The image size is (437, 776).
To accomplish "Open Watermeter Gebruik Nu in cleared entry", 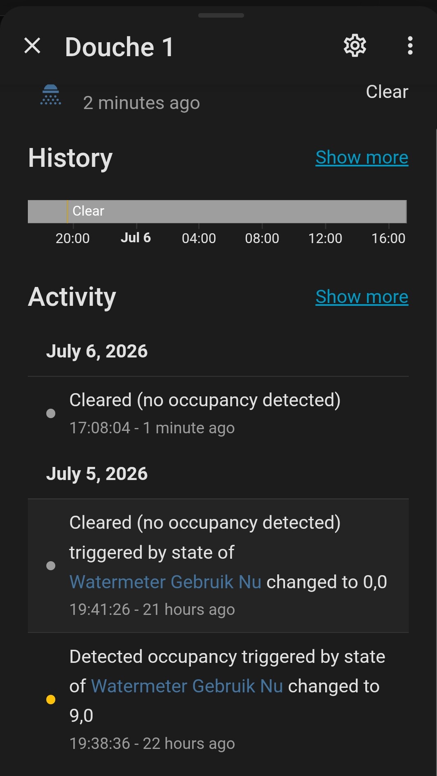I will (165, 582).
